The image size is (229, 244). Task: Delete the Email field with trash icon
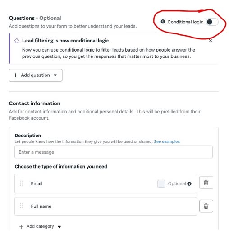pyautogui.click(x=206, y=183)
